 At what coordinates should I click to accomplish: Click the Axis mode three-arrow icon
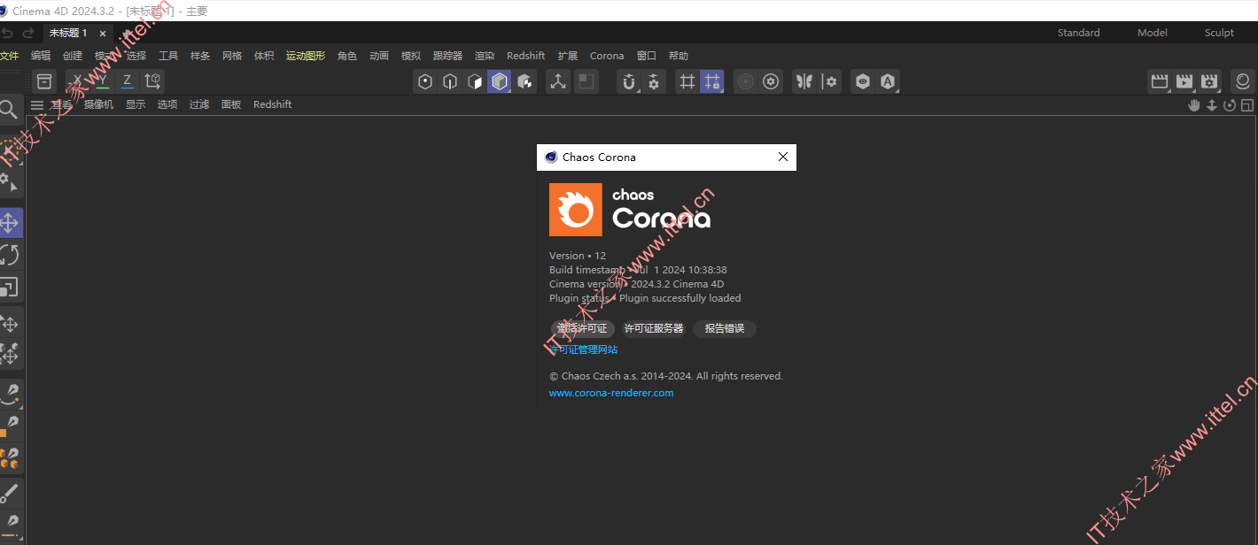pyautogui.click(x=558, y=82)
